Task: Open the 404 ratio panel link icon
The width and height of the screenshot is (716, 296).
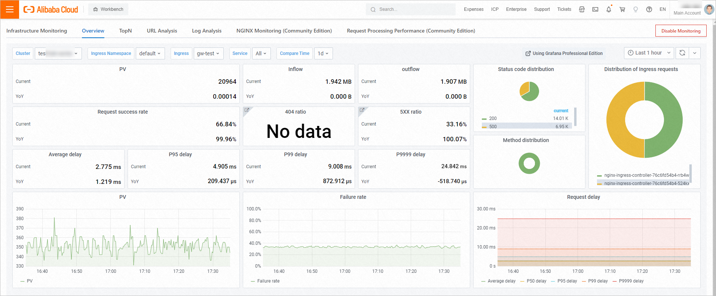Action: 247,110
